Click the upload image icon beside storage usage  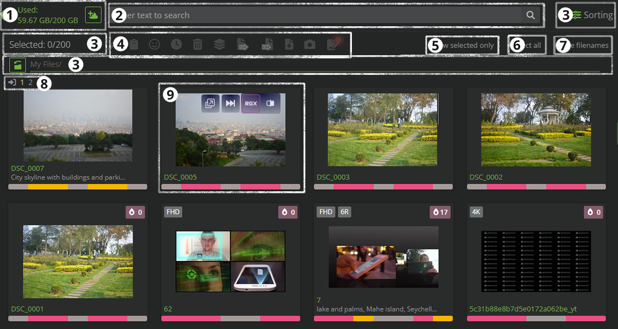93,16
